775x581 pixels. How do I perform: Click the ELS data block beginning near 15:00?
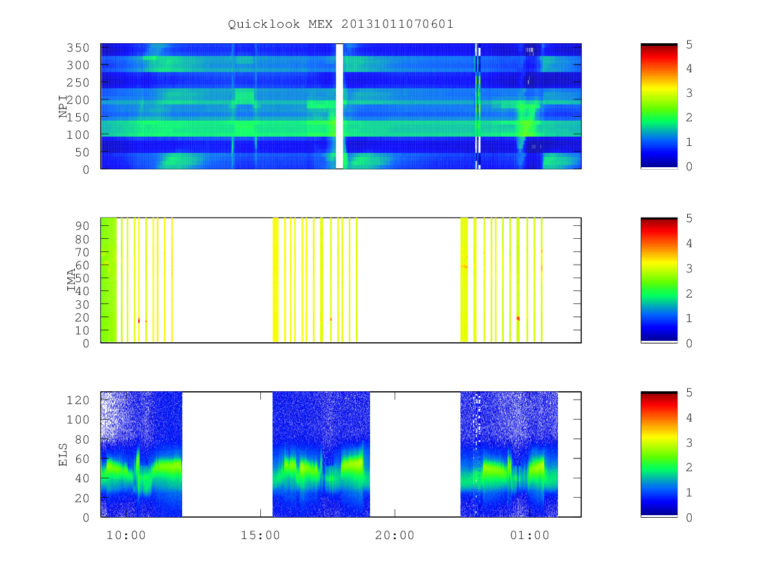(321, 454)
